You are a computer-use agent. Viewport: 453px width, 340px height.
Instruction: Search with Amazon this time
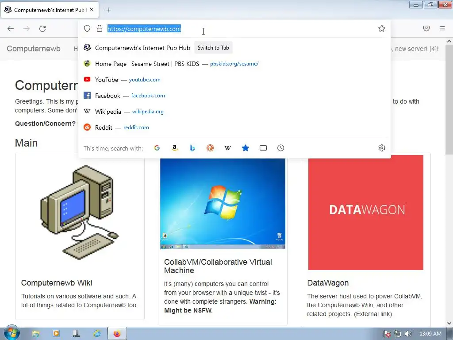[x=174, y=148]
